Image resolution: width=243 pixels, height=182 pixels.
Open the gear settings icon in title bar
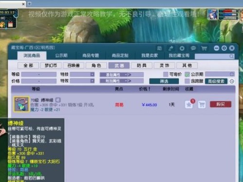click(x=224, y=48)
